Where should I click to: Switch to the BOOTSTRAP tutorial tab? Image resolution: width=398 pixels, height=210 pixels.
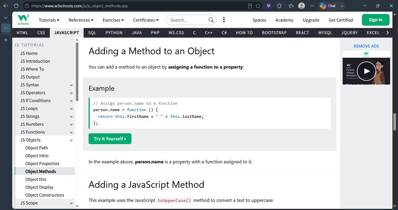coord(274,33)
